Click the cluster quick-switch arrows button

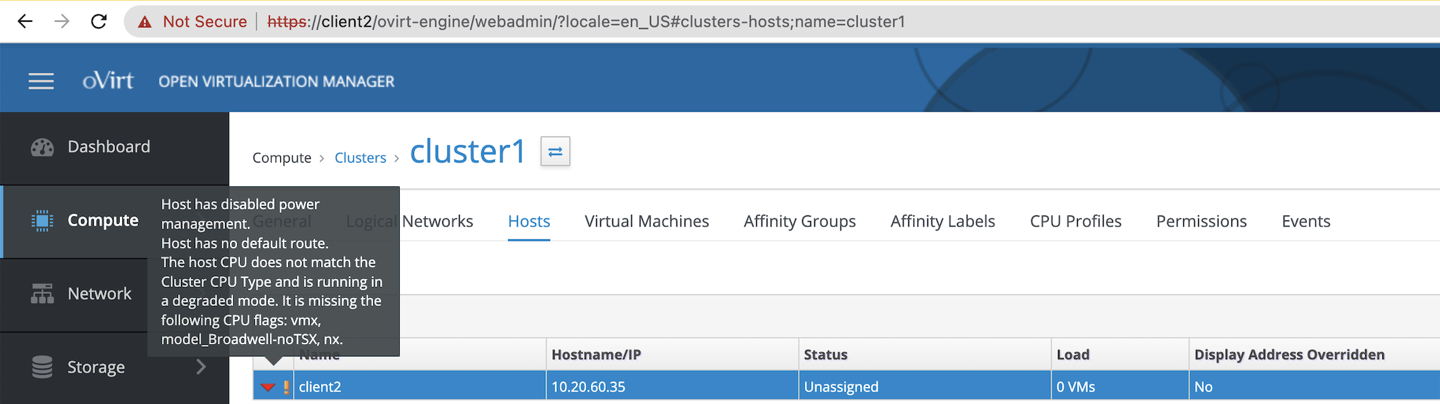pyautogui.click(x=555, y=152)
